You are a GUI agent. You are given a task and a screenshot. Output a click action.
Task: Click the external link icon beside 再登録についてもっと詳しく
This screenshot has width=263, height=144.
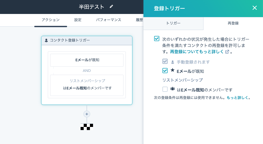[x=227, y=52]
